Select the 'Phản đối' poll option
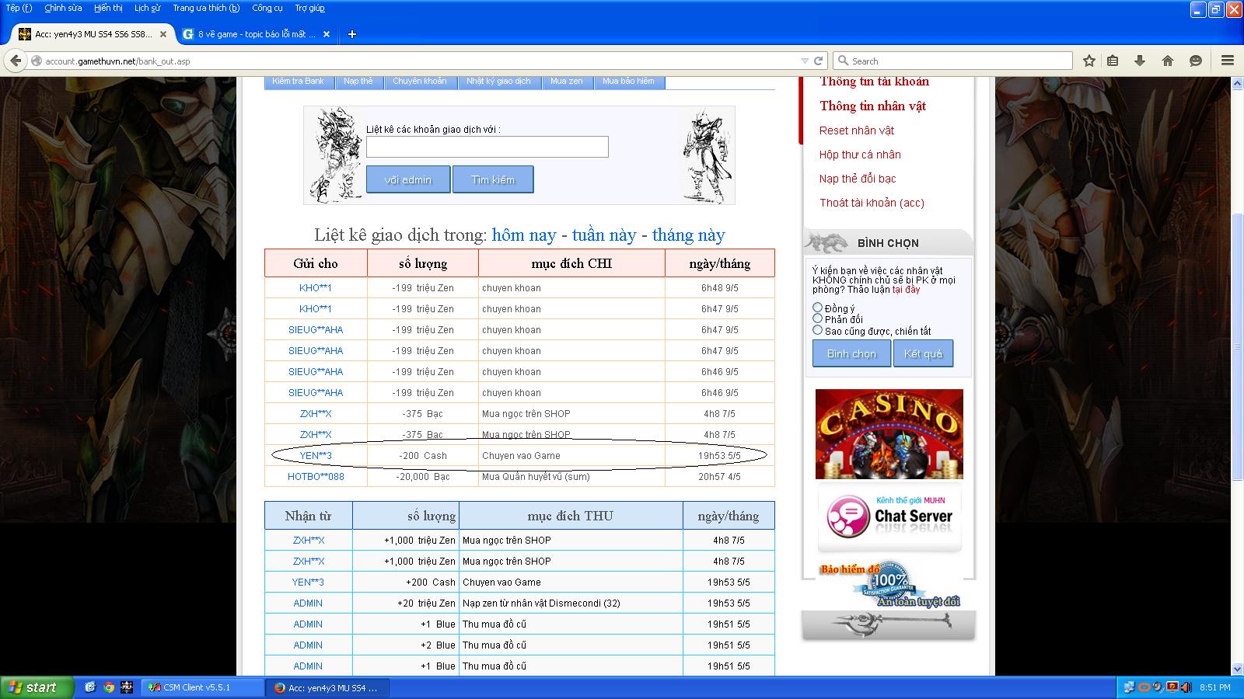Screen dimensions: 1244x699 pos(817,318)
